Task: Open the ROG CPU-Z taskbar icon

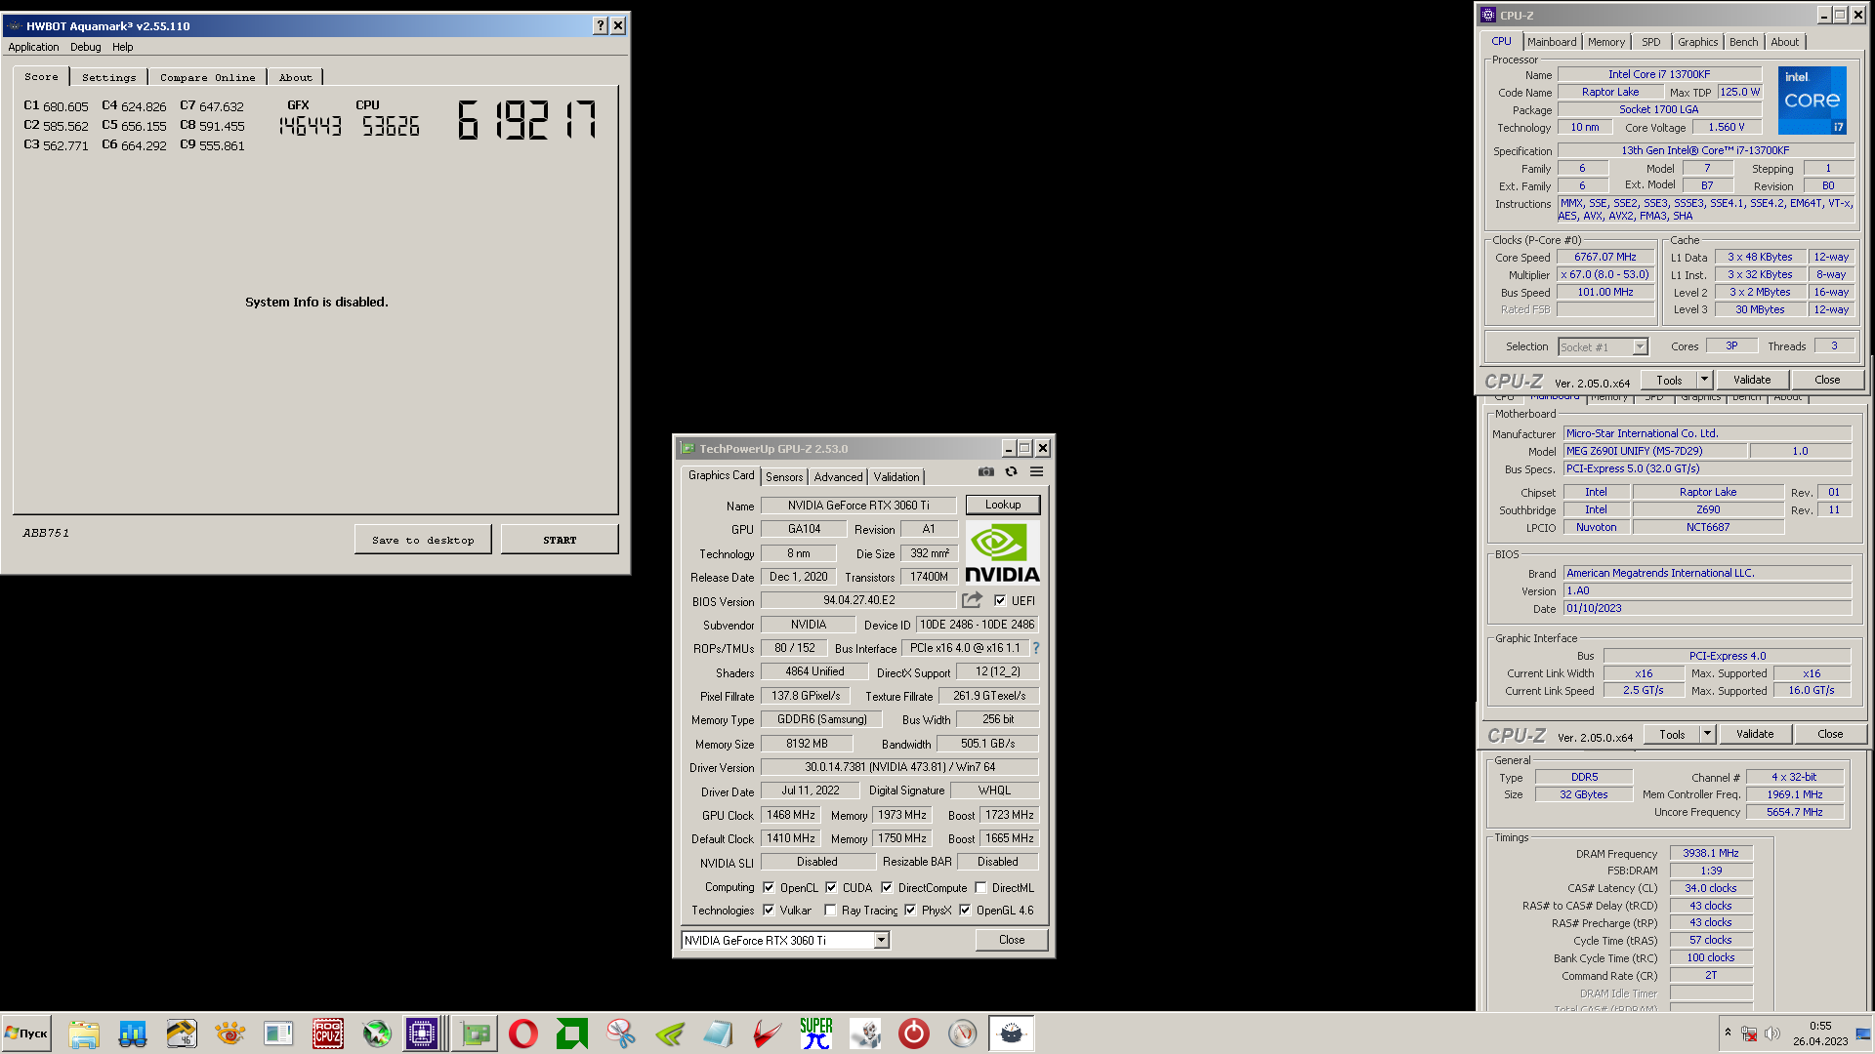Action: tap(328, 1034)
